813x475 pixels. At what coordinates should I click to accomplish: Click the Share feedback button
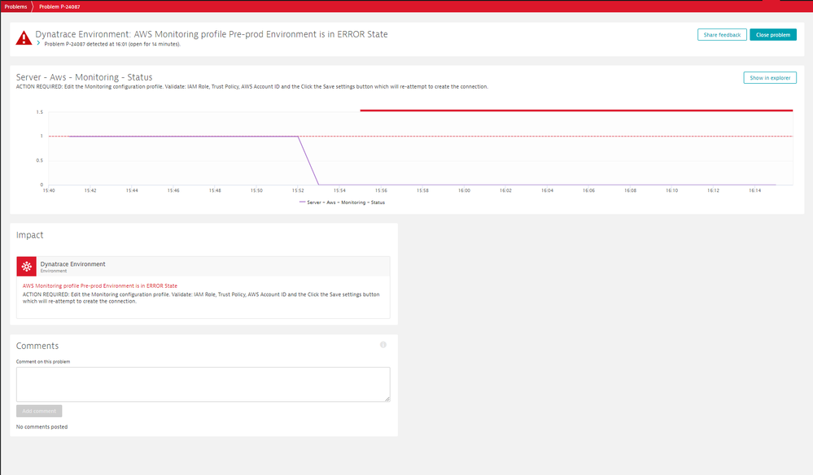(721, 35)
